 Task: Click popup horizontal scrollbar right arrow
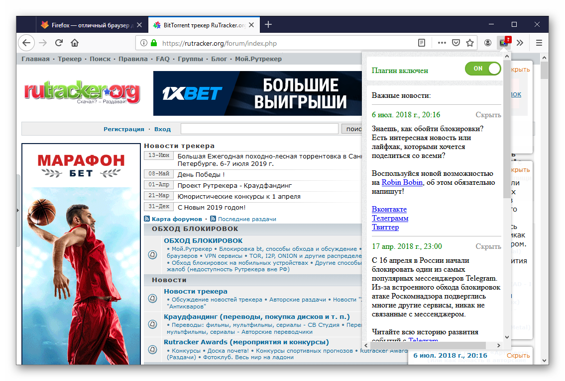pos(499,345)
